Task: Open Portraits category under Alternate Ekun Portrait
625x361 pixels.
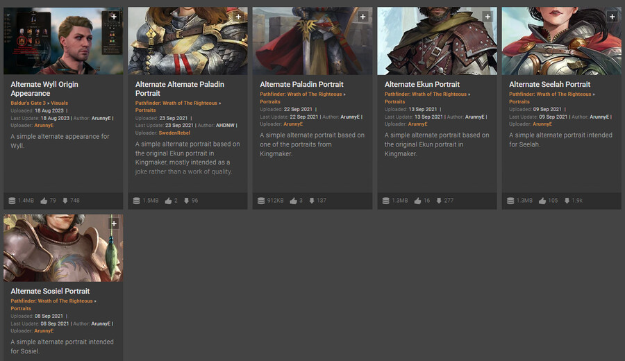Action: tap(394, 101)
